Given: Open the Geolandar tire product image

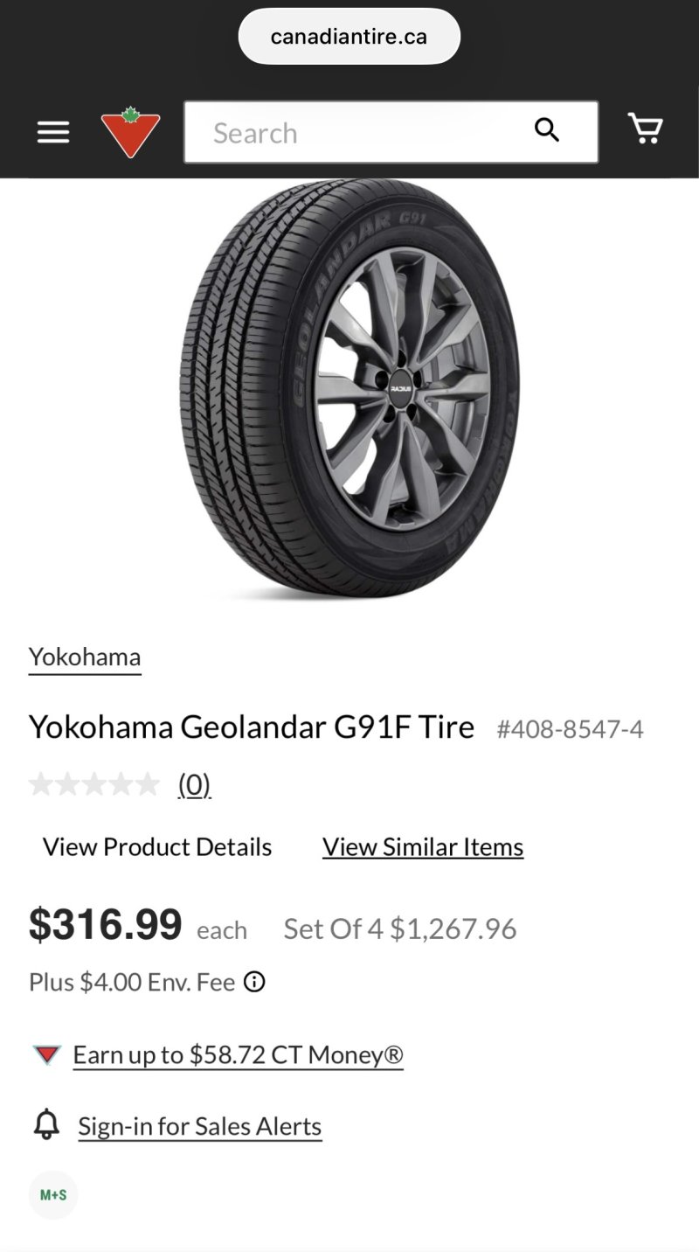Looking at the screenshot, I should [x=349, y=389].
